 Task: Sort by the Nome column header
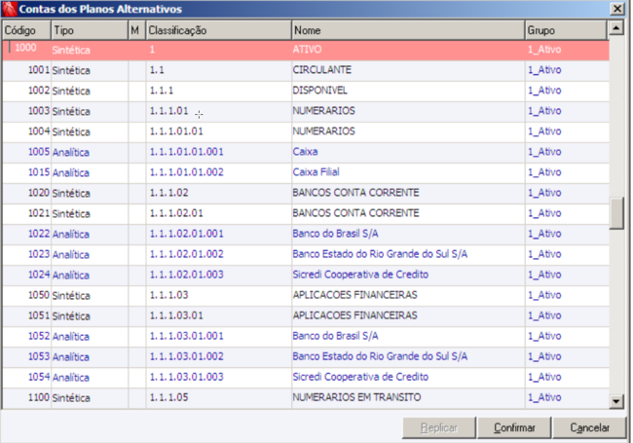click(x=408, y=30)
